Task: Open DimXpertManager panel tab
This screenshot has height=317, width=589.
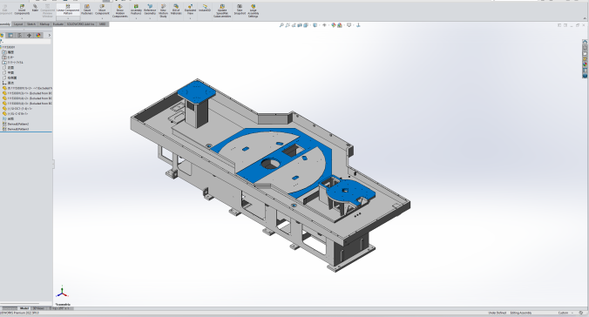Action: click(29, 36)
